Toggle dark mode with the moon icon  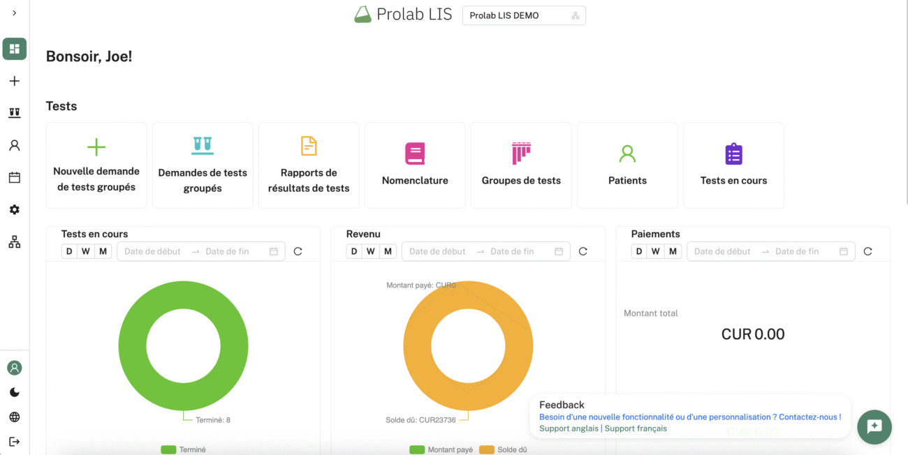pyautogui.click(x=14, y=392)
